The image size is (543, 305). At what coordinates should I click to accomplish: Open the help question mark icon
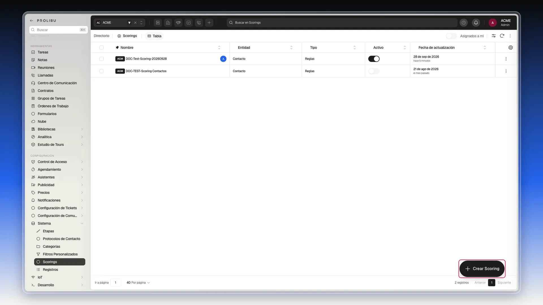pos(464,23)
